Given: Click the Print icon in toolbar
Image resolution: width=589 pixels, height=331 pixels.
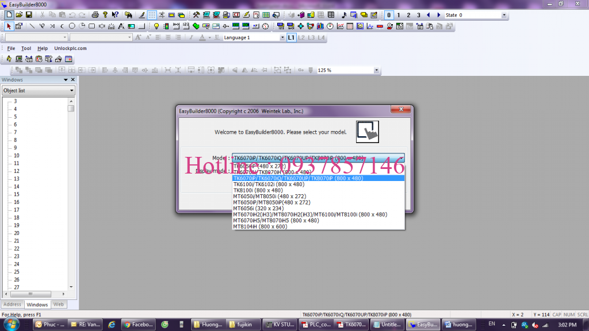Looking at the screenshot, I should 95,15.
